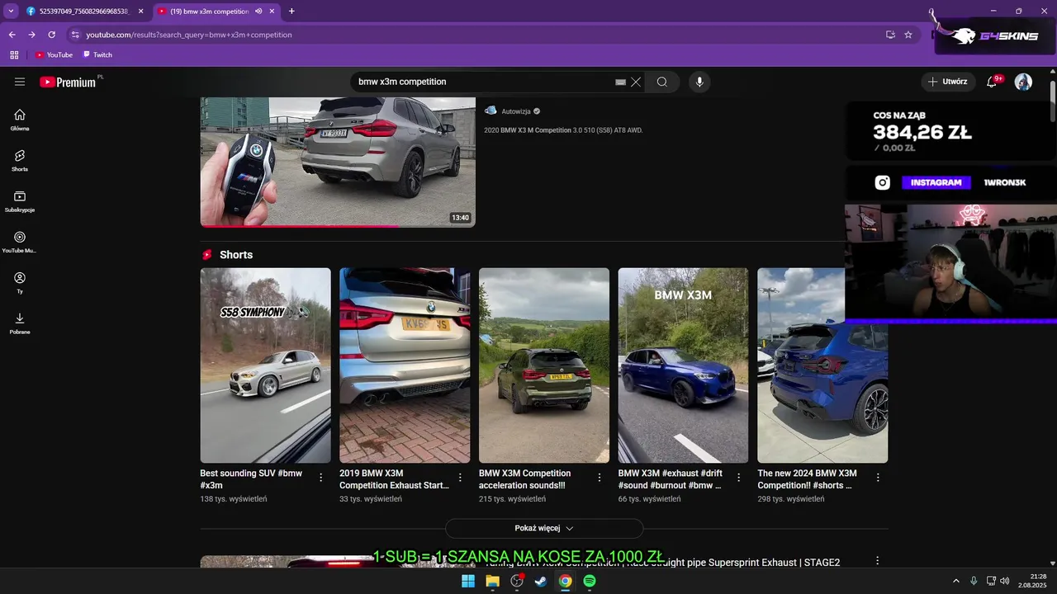Go back in browser
The image size is (1057, 594).
pyautogui.click(x=12, y=35)
